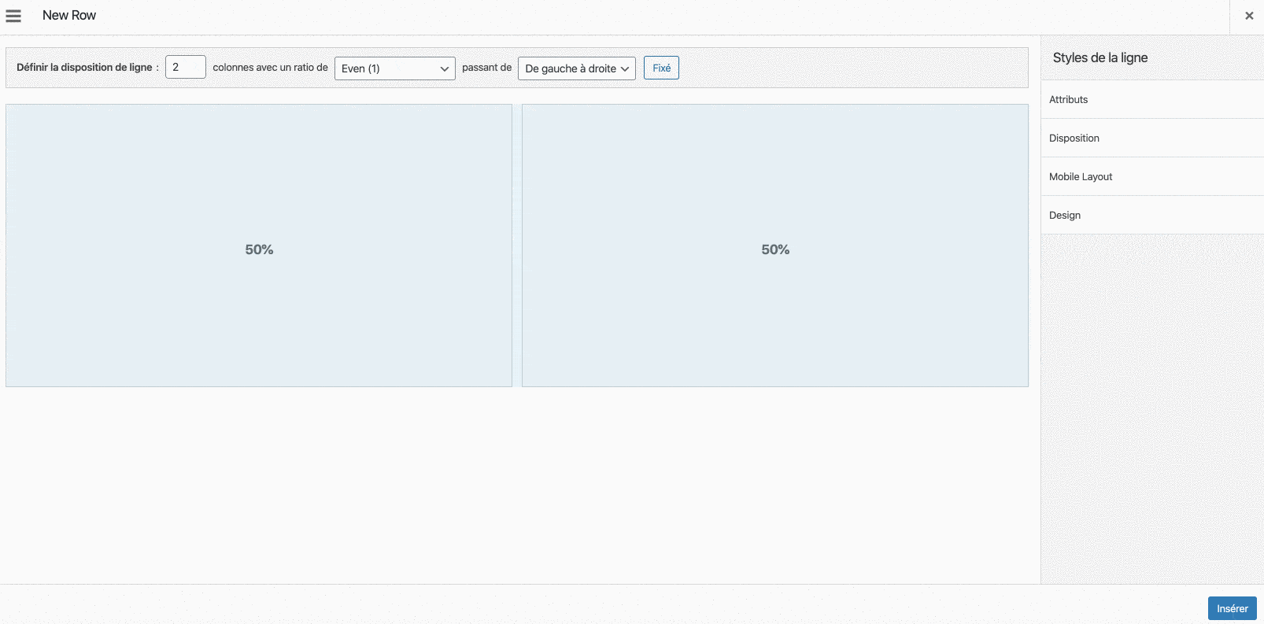Open the hamburger menu next to New Row
Screen dimensions: 1264x624
pyautogui.click(x=13, y=16)
